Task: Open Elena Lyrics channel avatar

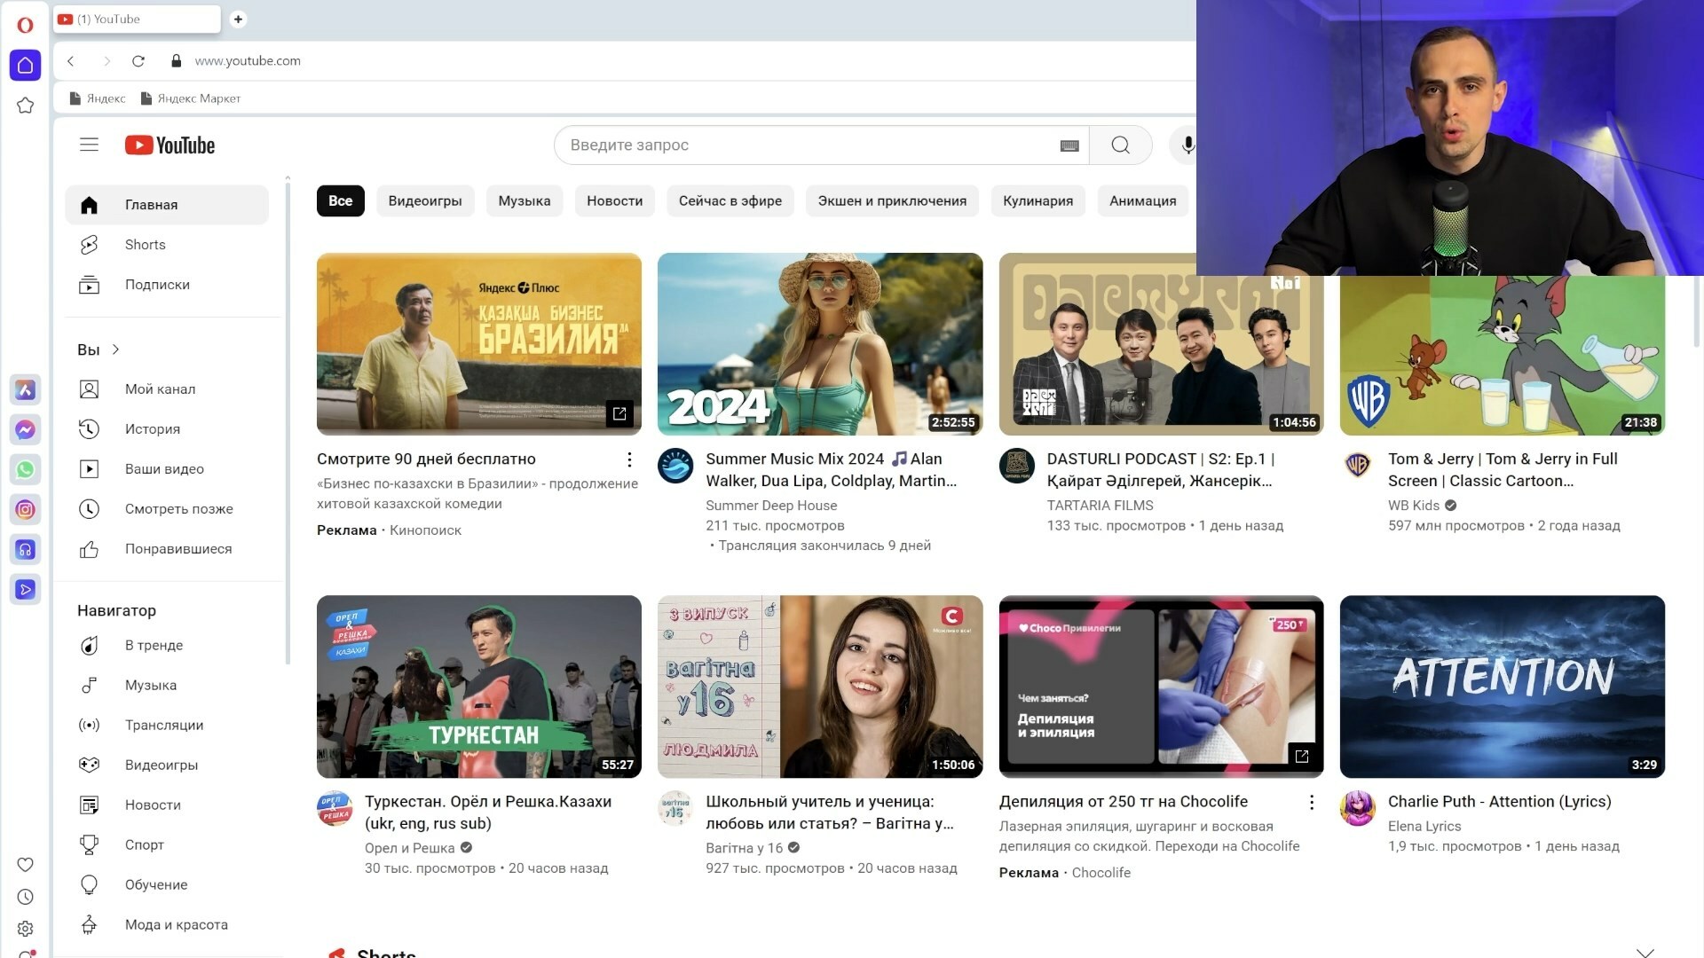Action: [x=1358, y=808]
